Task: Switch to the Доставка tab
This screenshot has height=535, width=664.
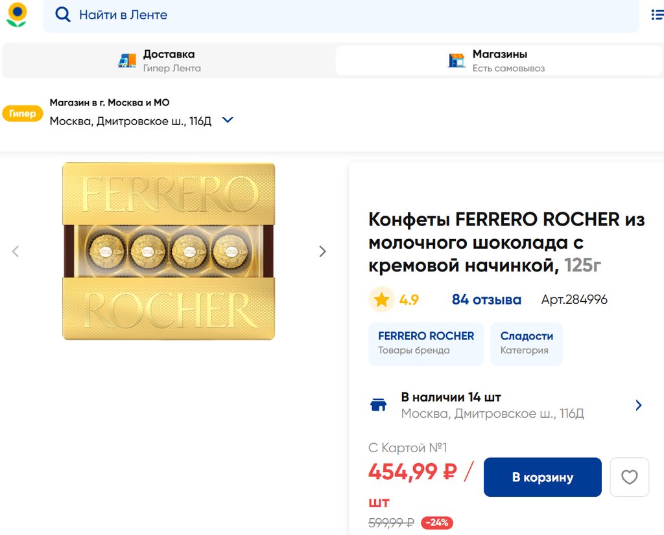Action: coord(169,61)
